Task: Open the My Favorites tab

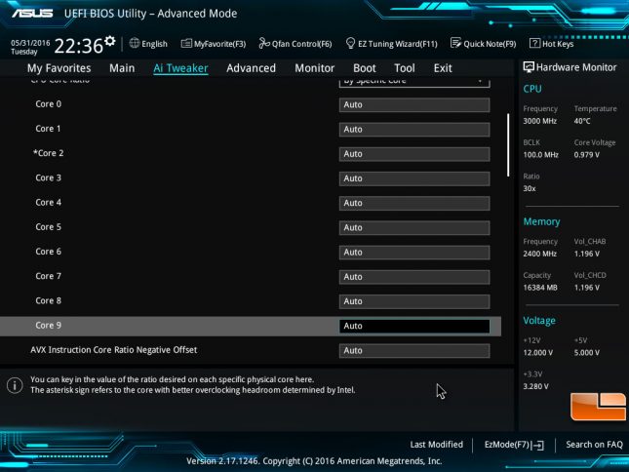Action: [x=59, y=68]
